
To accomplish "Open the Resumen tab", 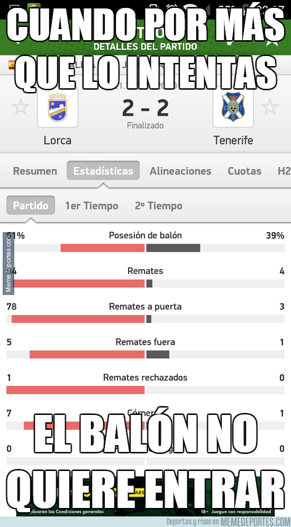I will [35, 171].
